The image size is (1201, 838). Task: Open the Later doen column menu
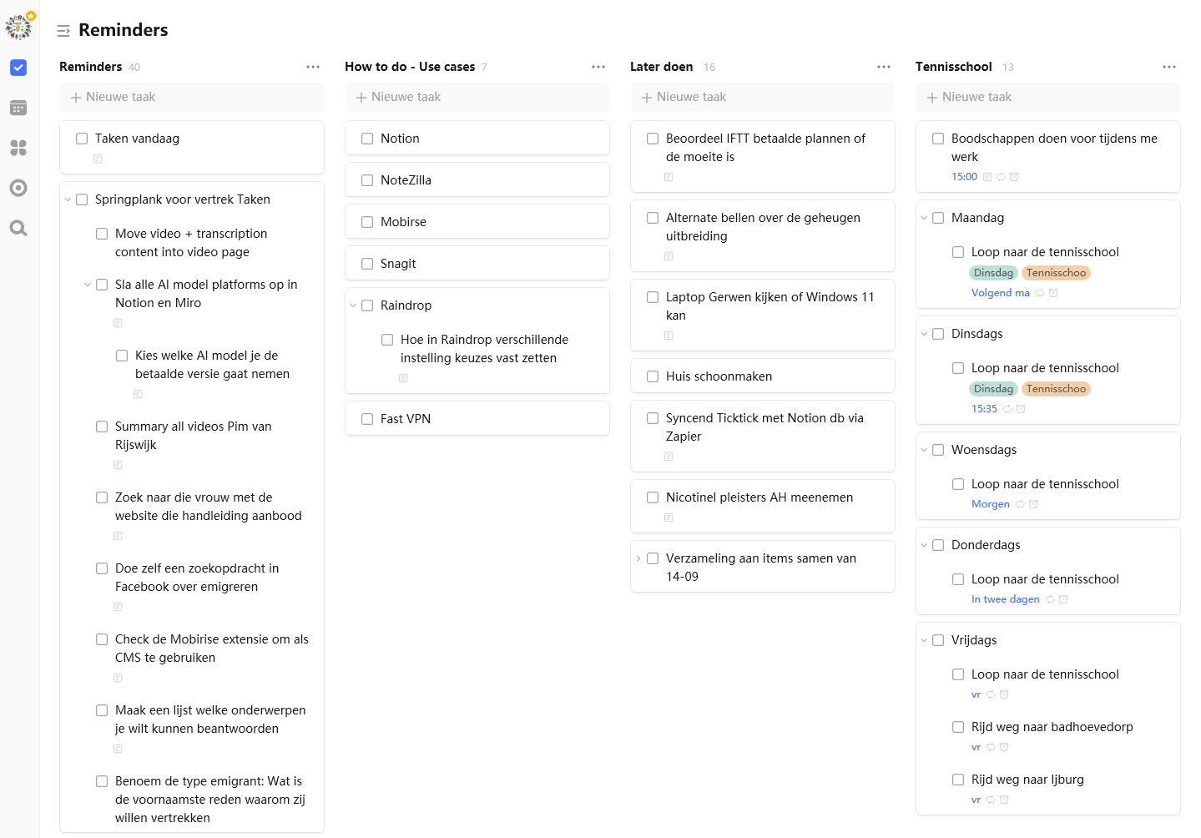[883, 67]
